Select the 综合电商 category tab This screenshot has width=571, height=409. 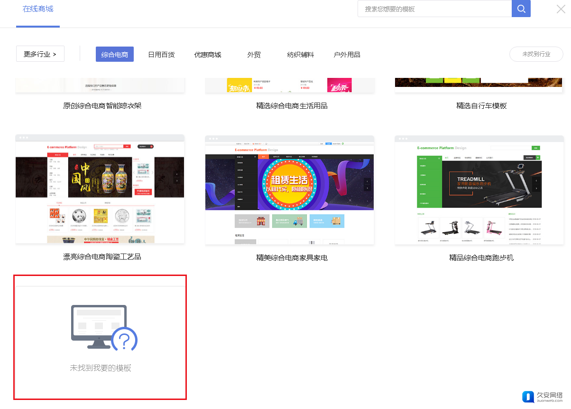pos(115,55)
